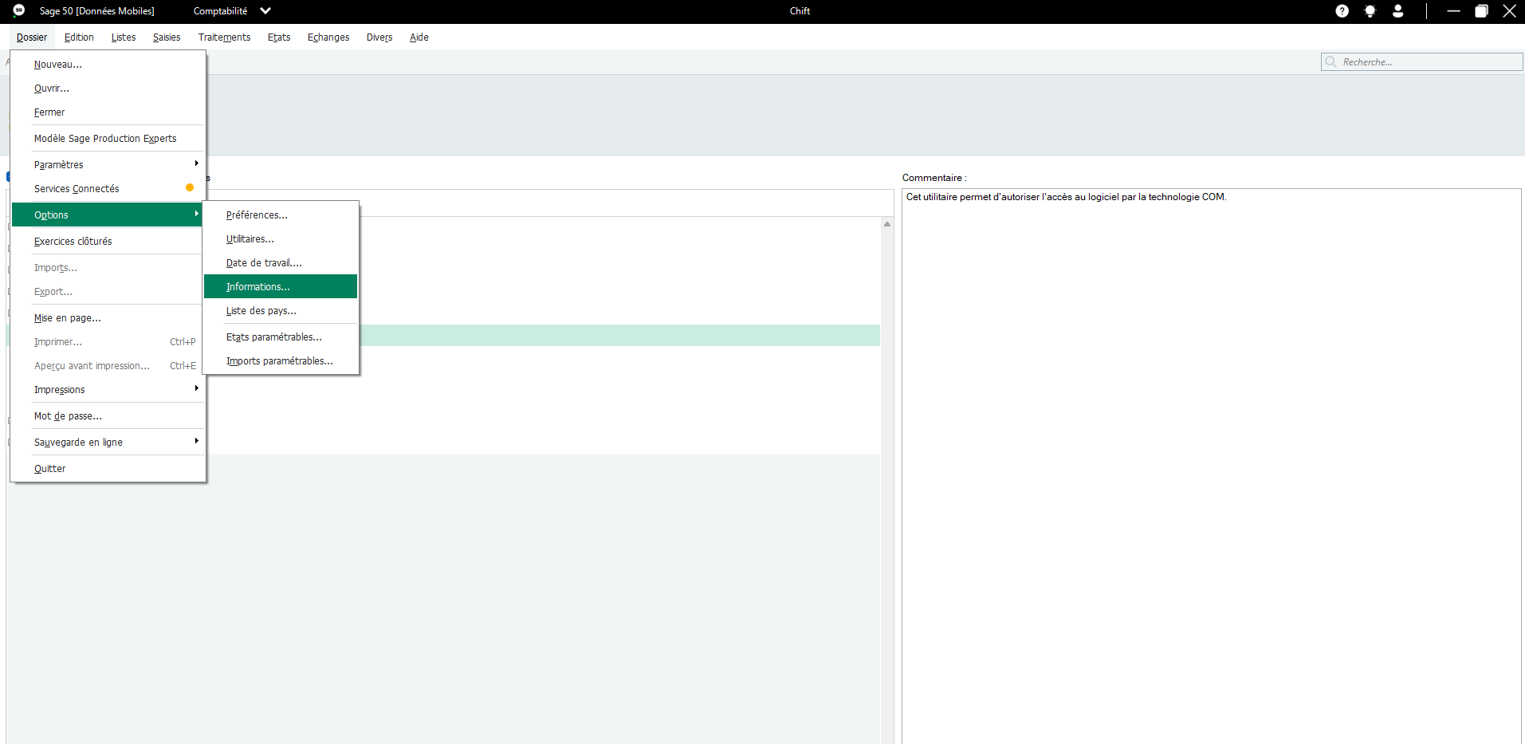Click the orange dot beside Services Connectés
Image resolution: width=1525 pixels, height=744 pixels.
click(x=190, y=188)
